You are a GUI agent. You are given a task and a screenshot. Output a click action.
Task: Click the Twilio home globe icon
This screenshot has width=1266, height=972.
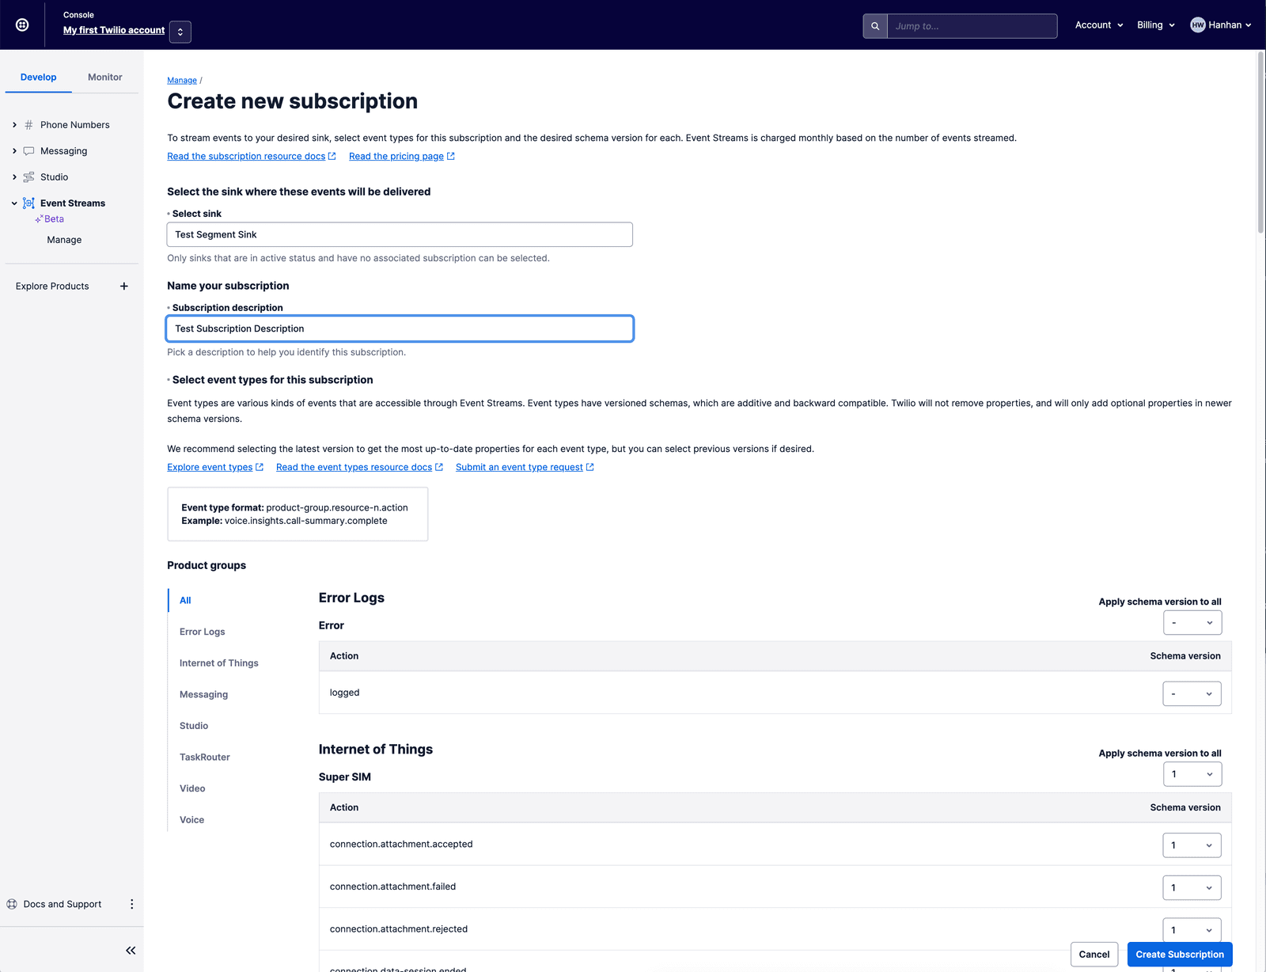21,25
